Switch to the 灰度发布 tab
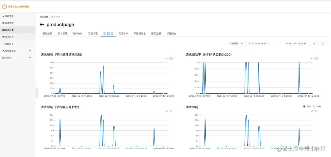The height and width of the screenshot is (157, 331). point(123,33)
